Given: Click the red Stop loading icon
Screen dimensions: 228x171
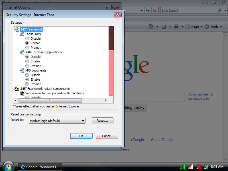Looking at the screenshot, I should pos(155,11).
